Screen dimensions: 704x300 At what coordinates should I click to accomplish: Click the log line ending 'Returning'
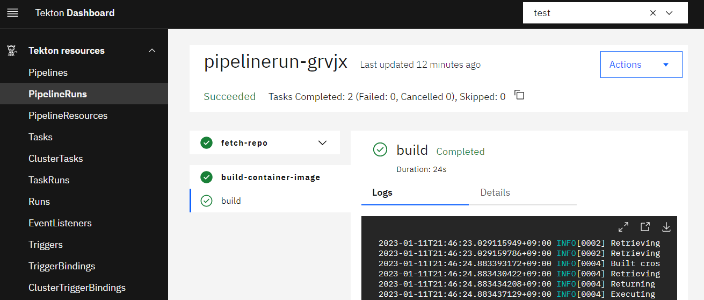[517, 284]
